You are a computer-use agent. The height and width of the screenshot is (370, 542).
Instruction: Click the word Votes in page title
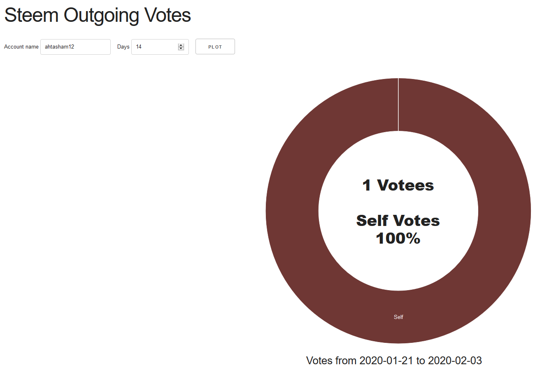tap(167, 15)
